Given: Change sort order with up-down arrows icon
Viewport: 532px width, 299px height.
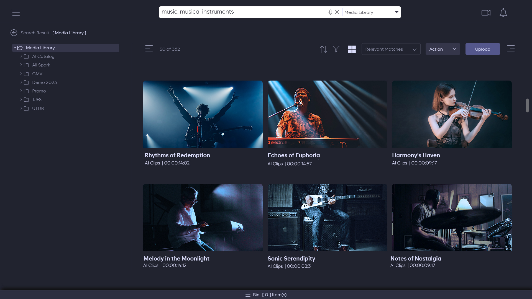Looking at the screenshot, I should point(323,49).
